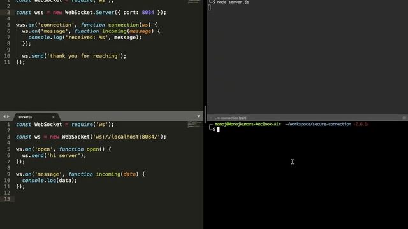Click WebSocket.Server in upper editor line 3

coord(89,13)
